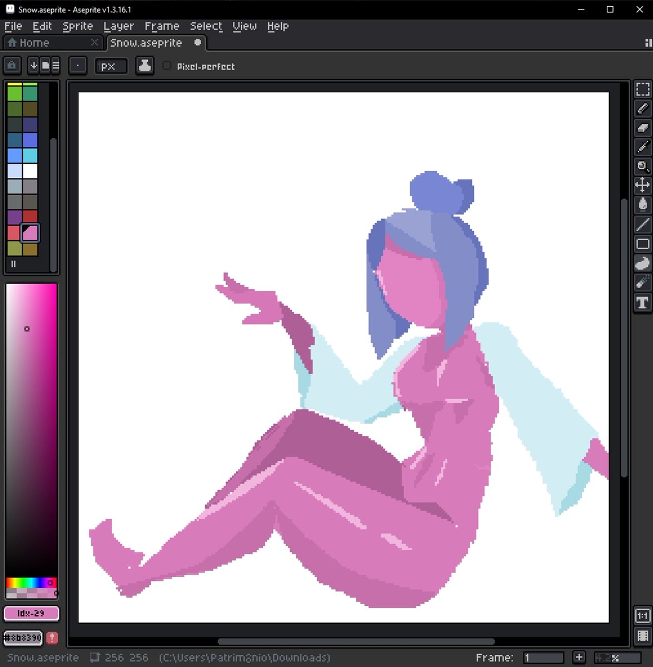Pick the selected pink palette swatch
The height and width of the screenshot is (667, 653).
(x=30, y=233)
